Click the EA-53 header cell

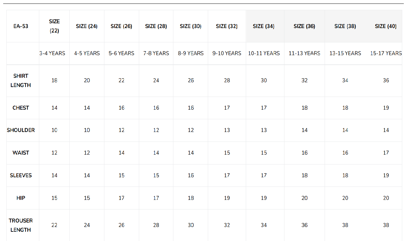pos(21,26)
